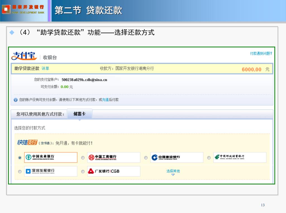
Task: Select the ICBC radio button
Action: (83, 158)
